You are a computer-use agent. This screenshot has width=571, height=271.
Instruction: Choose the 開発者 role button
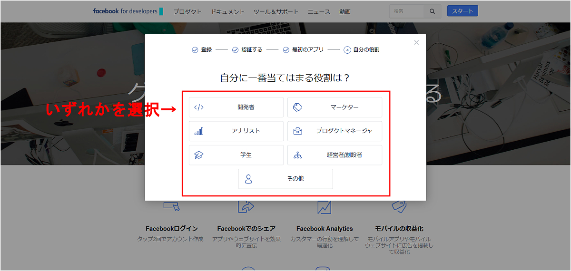click(x=236, y=107)
